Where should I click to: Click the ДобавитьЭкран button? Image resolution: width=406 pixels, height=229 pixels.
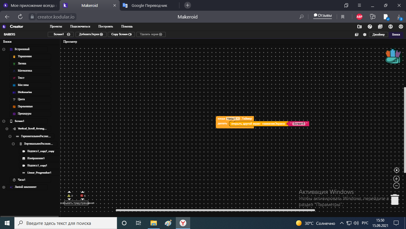click(91, 35)
